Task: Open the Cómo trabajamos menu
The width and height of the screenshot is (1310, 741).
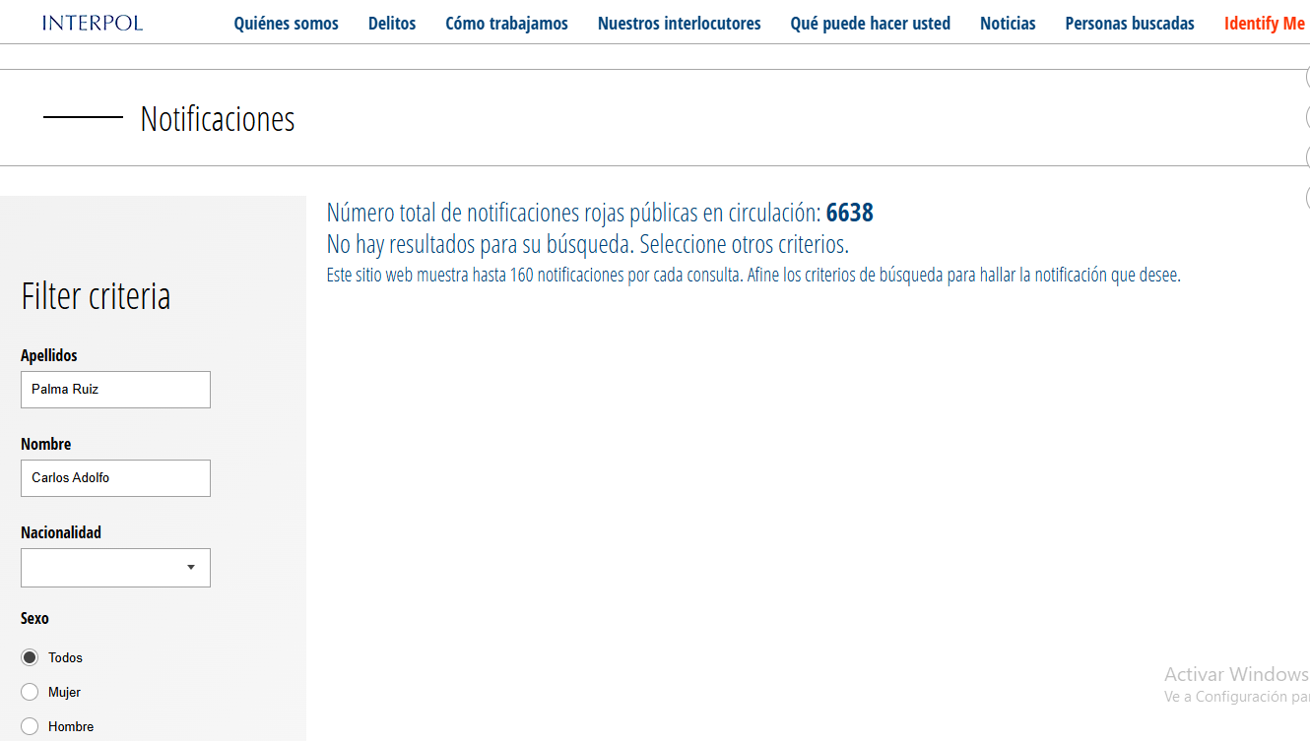Action: click(506, 24)
